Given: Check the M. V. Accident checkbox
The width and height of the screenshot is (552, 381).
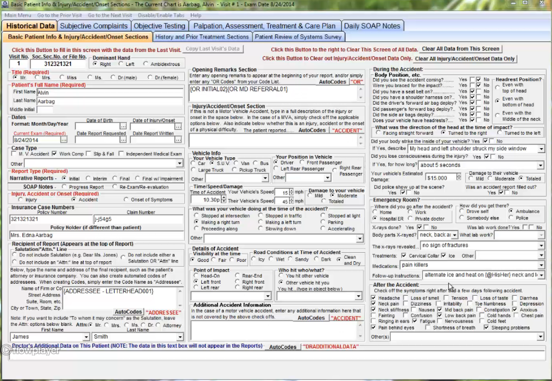Looking at the screenshot, I should tap(14, 154).
